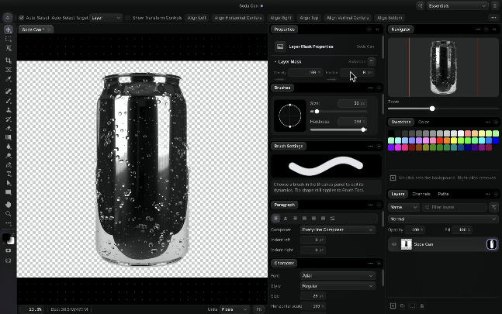Adjust the Navigator Zoom slider handle
The width and height of the screenshot is (502, 314).
(432, 109)
